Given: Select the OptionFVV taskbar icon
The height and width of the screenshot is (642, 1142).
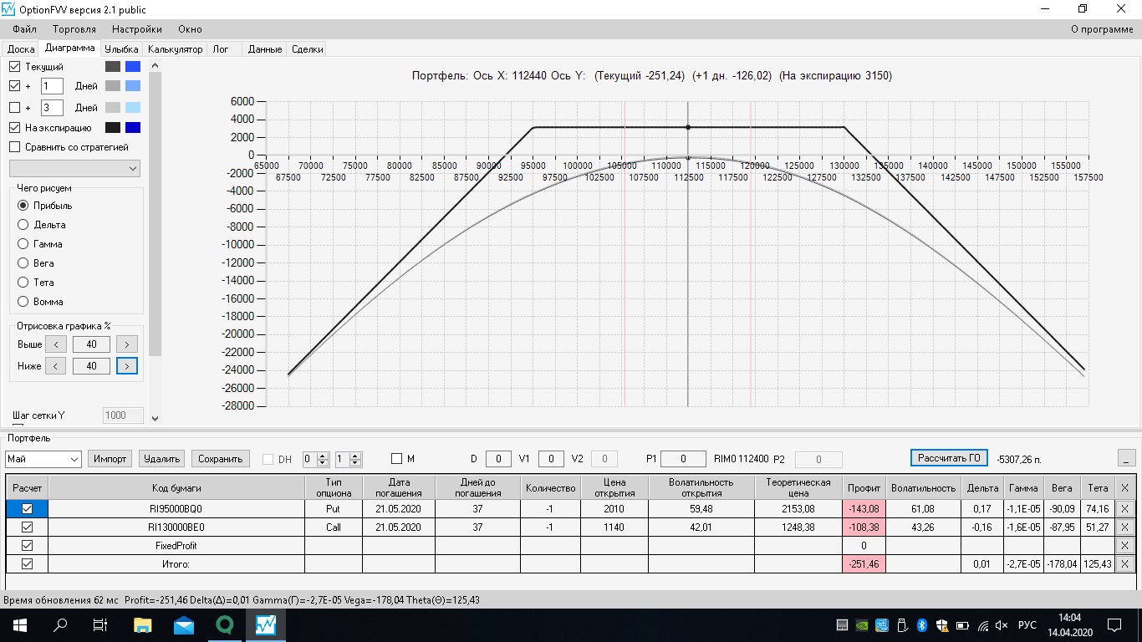Looking at the screenshot, I should (266, 624).
